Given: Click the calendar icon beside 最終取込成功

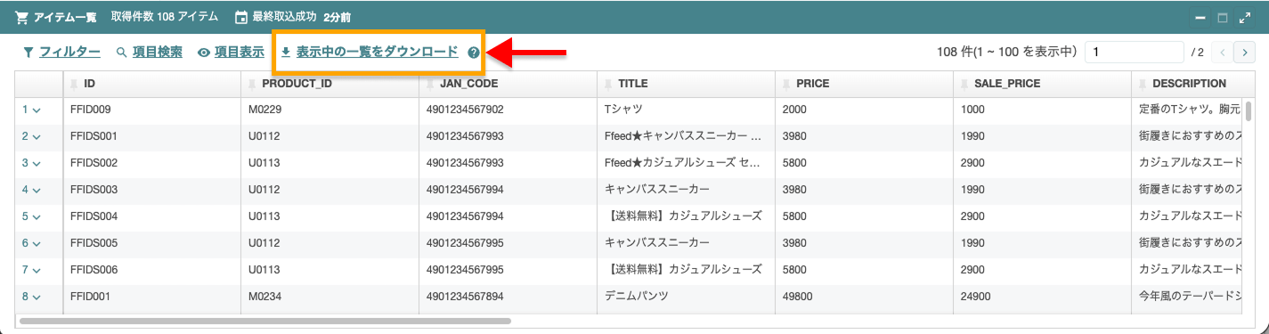Looking at the screenshot, I should tap(240, 17).
